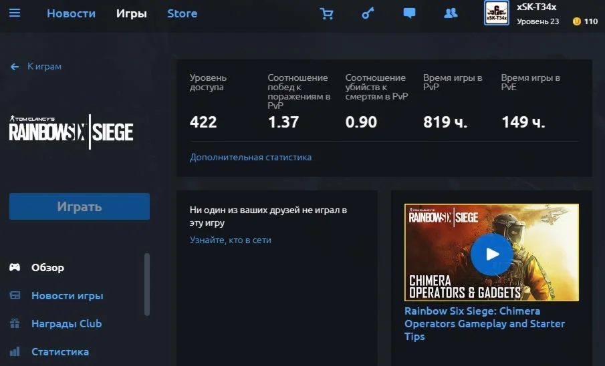The height and width of the screenshot is (366, 605).
Task: Click the 110 coins value
Action: (x=591, y=21)
